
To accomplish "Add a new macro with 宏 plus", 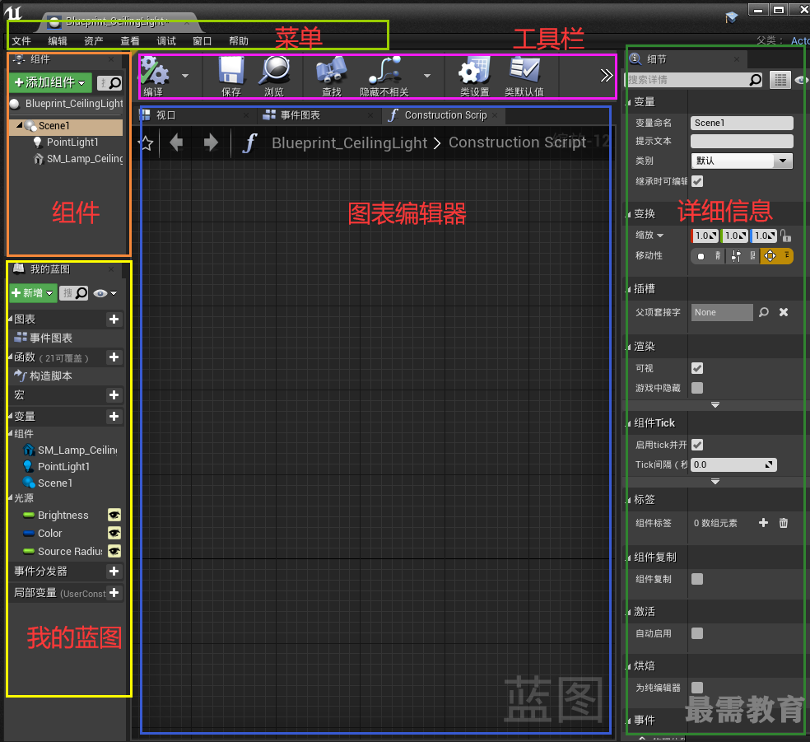I will [x=114, y=395].
